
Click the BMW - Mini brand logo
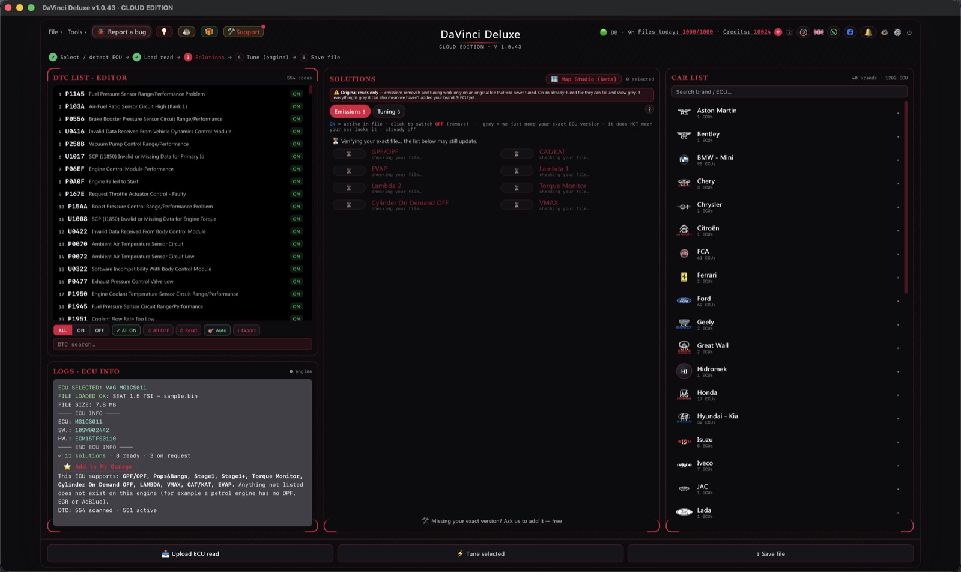click(x=684, y=159)
